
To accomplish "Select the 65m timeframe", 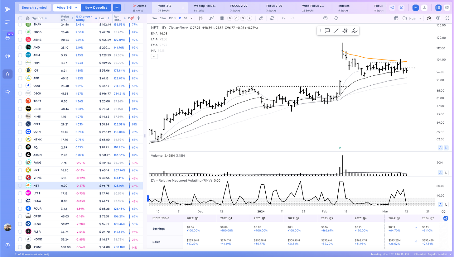I will (x=162, y=18).
